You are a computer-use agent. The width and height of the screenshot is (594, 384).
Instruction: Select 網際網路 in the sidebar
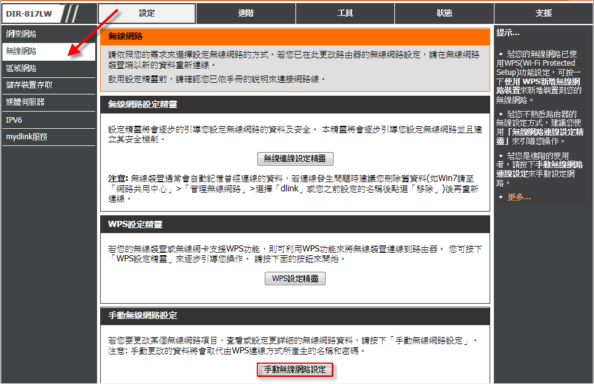pyautogui.click(x=21, y=34)
